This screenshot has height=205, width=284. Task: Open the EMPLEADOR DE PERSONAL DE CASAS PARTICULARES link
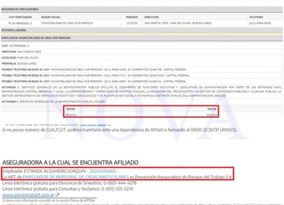76,177
